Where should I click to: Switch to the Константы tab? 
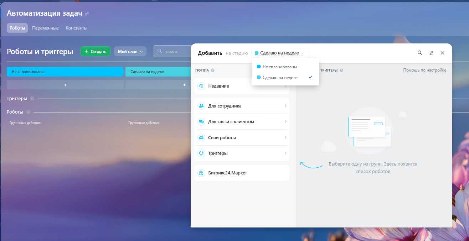click(x=76, y=28)
